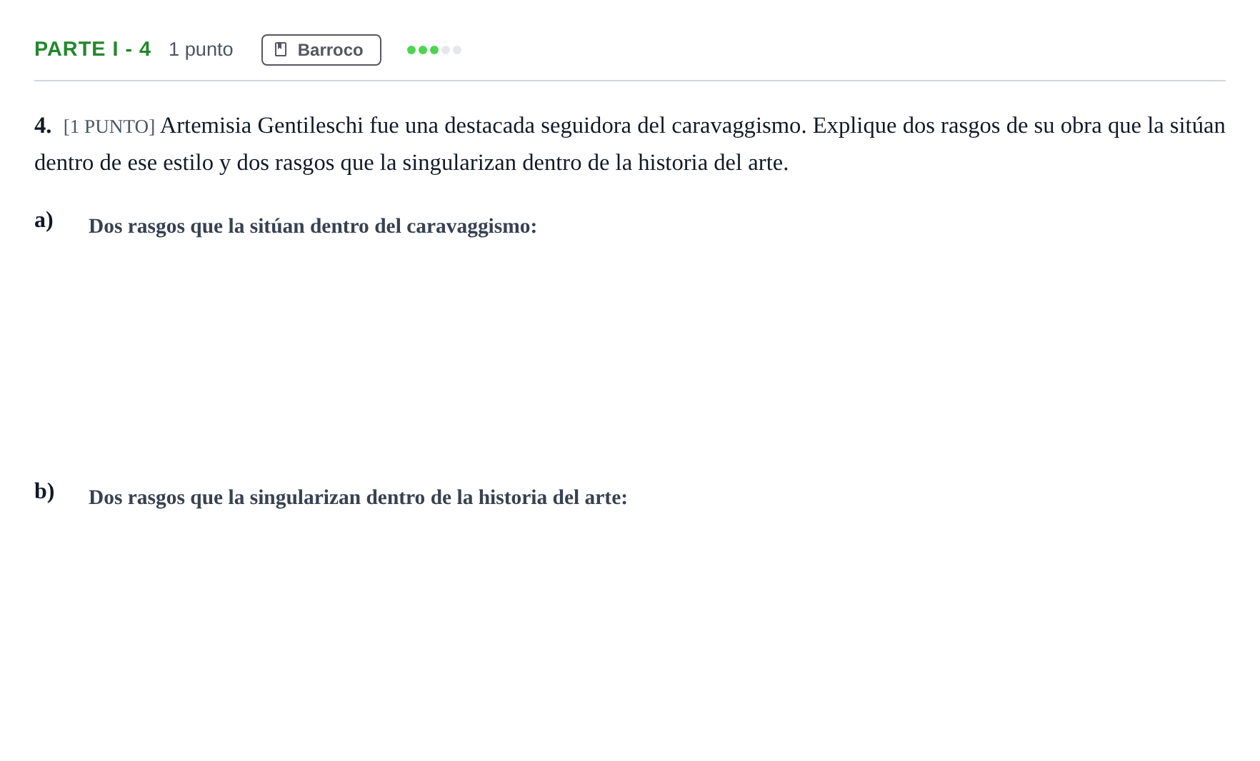Click the '[1 PUNTO]' marker
The image size is (1260, 761).
[x=109, y=126]
